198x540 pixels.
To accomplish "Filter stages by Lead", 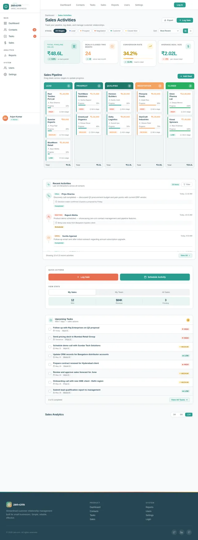I will pos(72,31).
